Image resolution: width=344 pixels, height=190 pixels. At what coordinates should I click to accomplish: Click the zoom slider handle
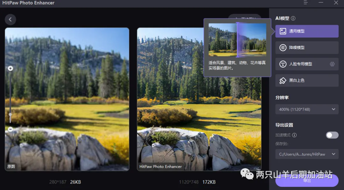(x=10, y=114)
